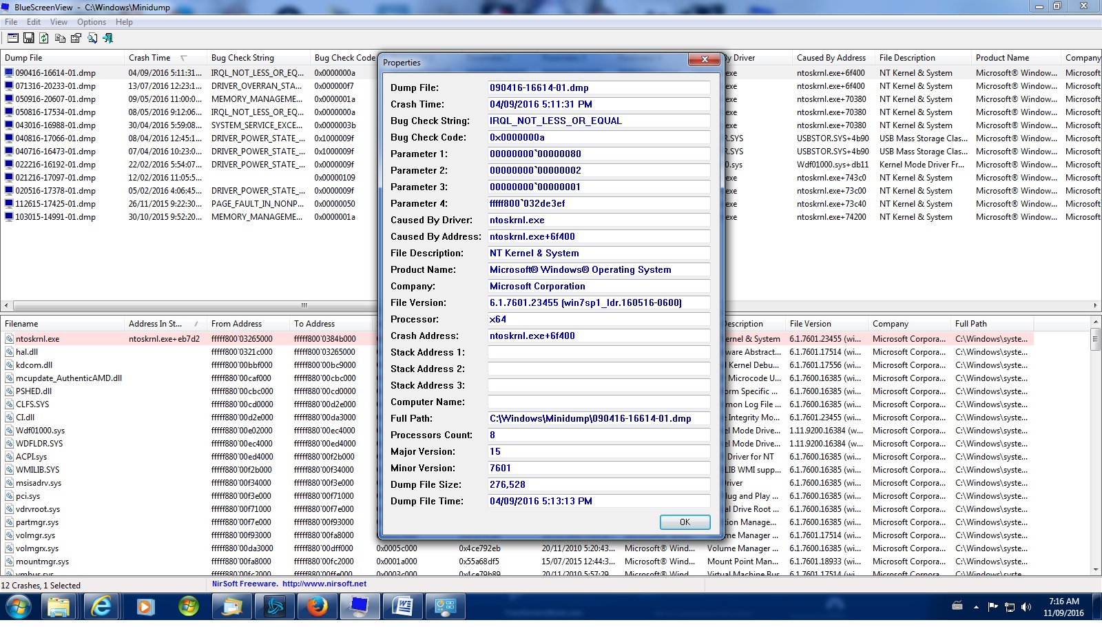Viewport: 1102px width, 627px height.
Task: Open the Options menu
Action: (x=92, y=22)
